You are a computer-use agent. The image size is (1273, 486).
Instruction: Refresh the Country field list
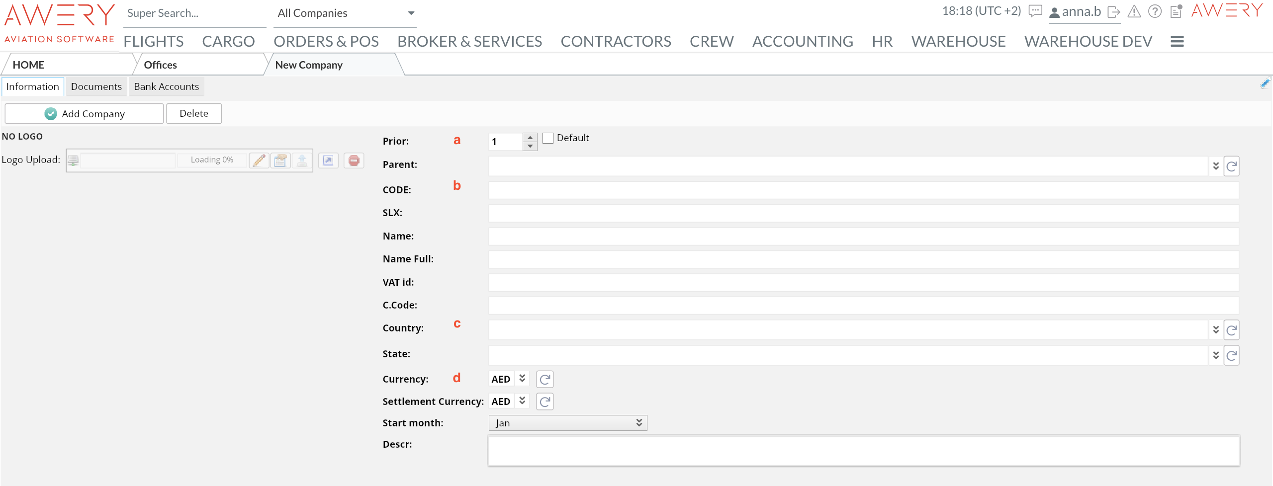click(1231, 330)
